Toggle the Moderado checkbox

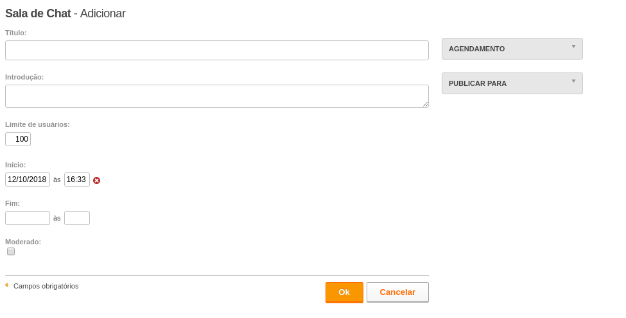click(11, 251)
